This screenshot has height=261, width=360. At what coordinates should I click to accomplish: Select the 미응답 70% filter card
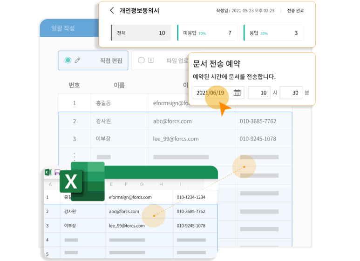pyautogui.click(x=207, y=33)
